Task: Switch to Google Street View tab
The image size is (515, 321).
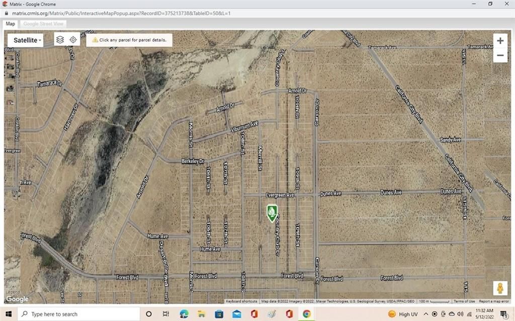Action: click(43, 24)
